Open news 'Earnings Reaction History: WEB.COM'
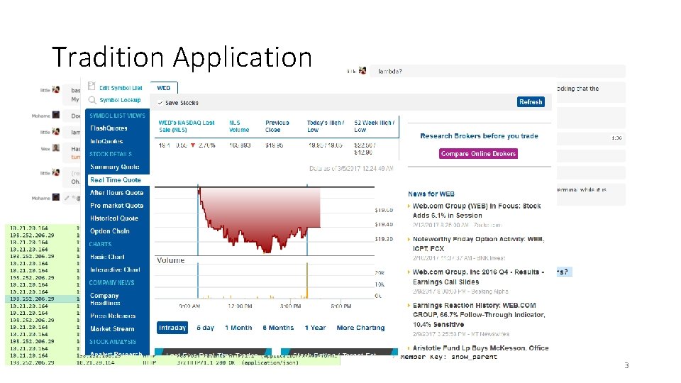 click(x=479, y=315)
